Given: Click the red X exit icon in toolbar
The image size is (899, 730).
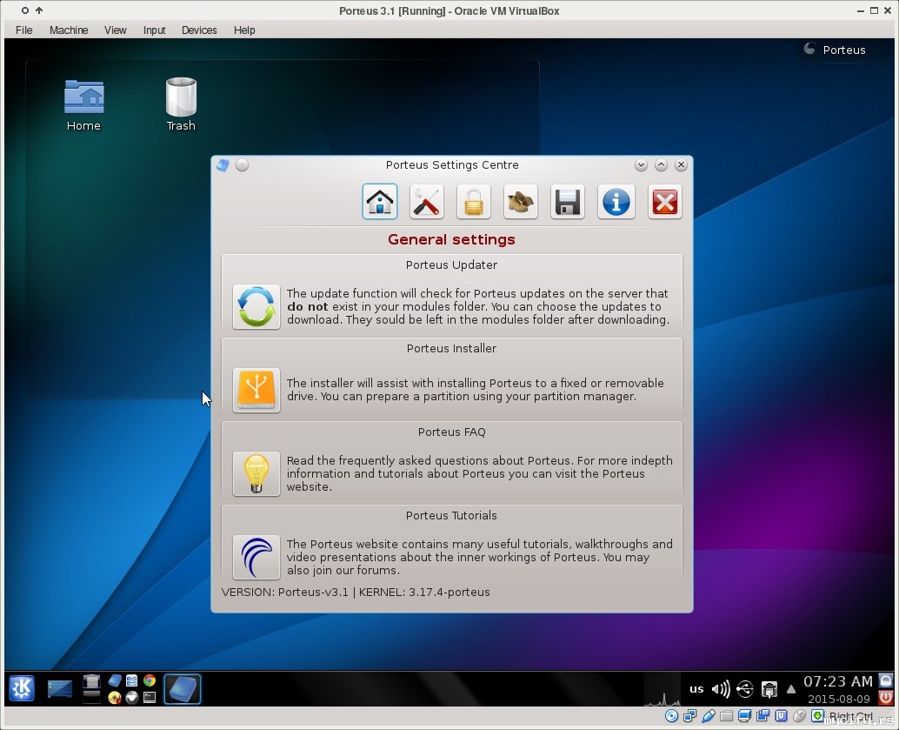Looking at the screenshot, I should coord(664,203).
